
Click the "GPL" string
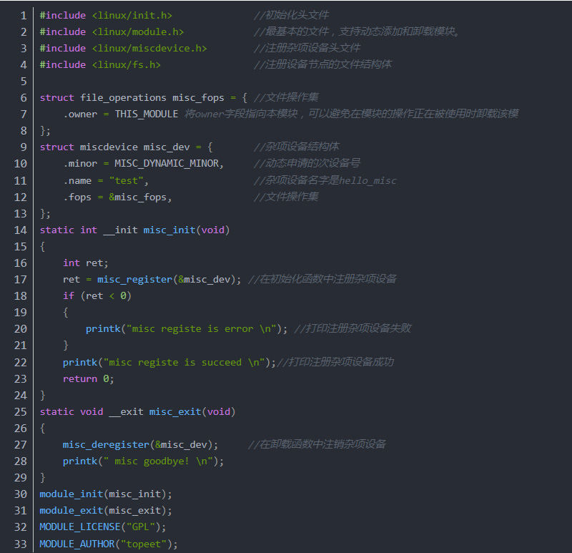pos(140,527)
